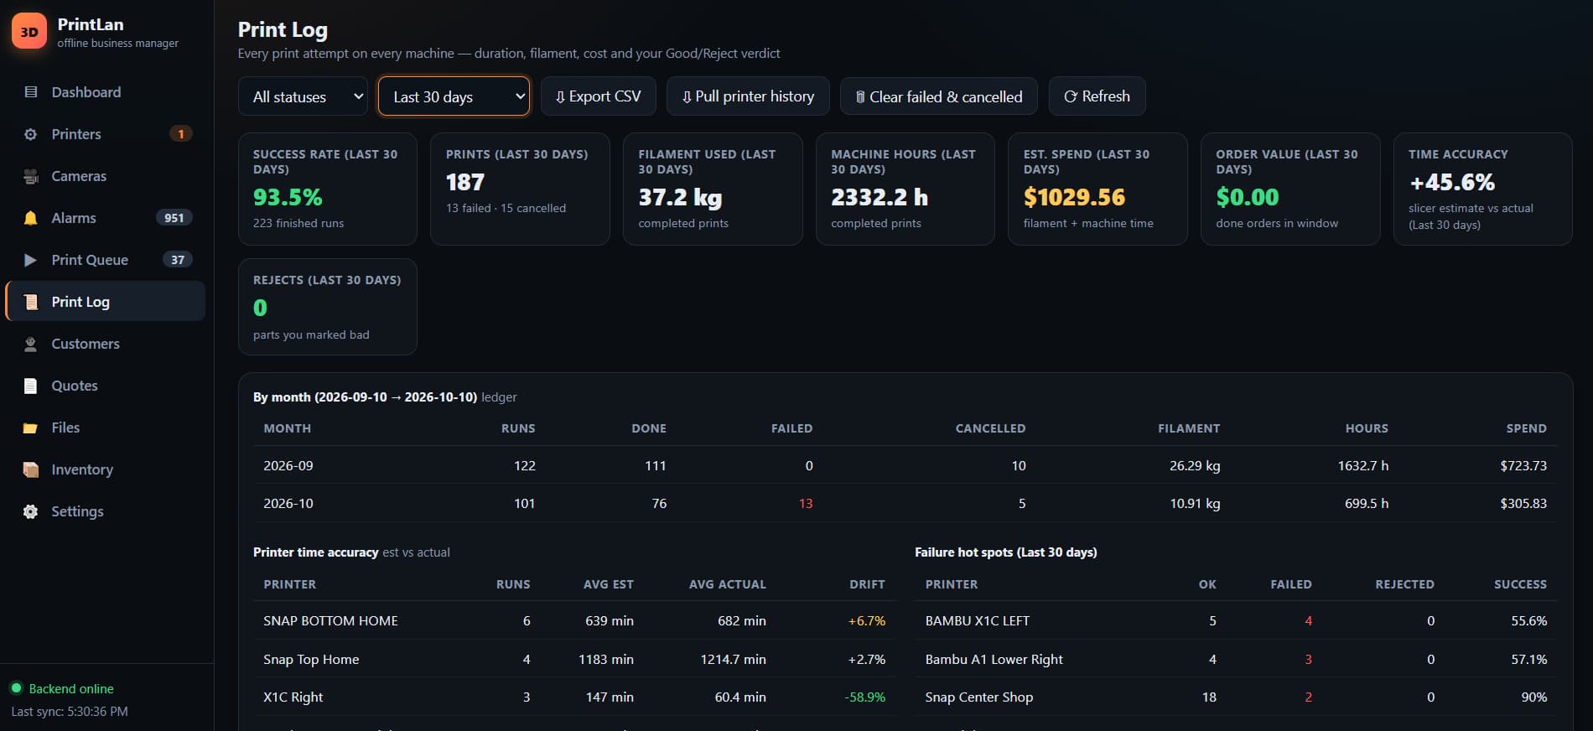The width and height of the screenshot is (1593, 731).
Task: Click the Rejects 0 card
Action: tap(328, 307)
